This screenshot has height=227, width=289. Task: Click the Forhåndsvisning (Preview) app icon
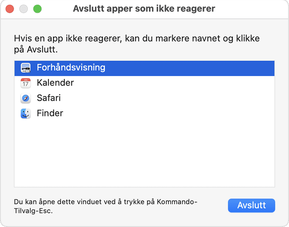pyautogui.click(x=26, y=67)
